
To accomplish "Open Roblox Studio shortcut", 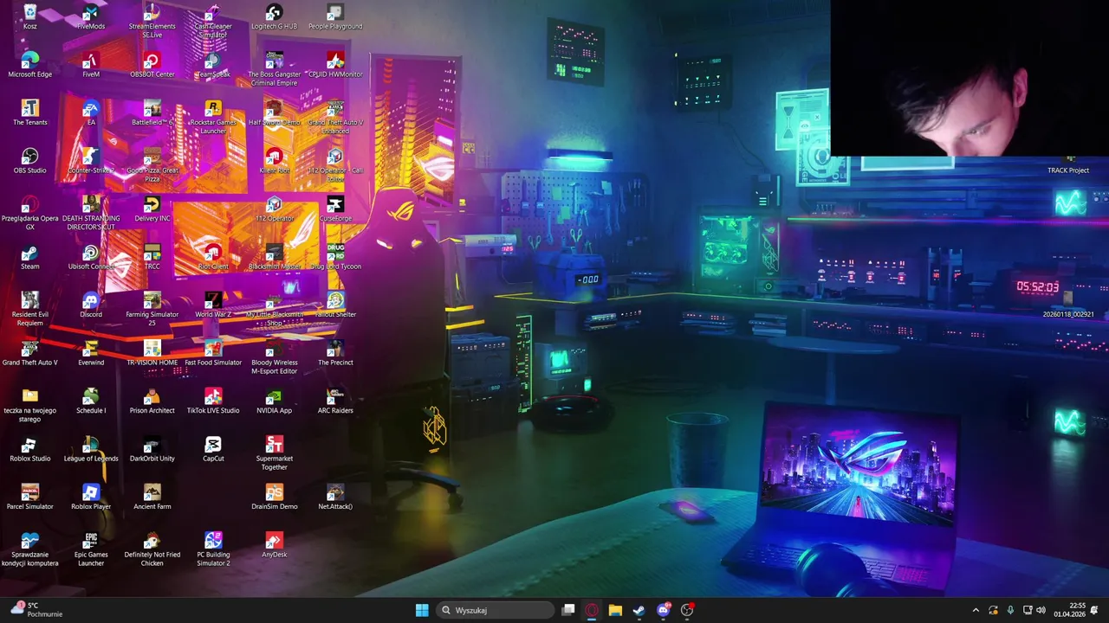I will click(30, 449).
